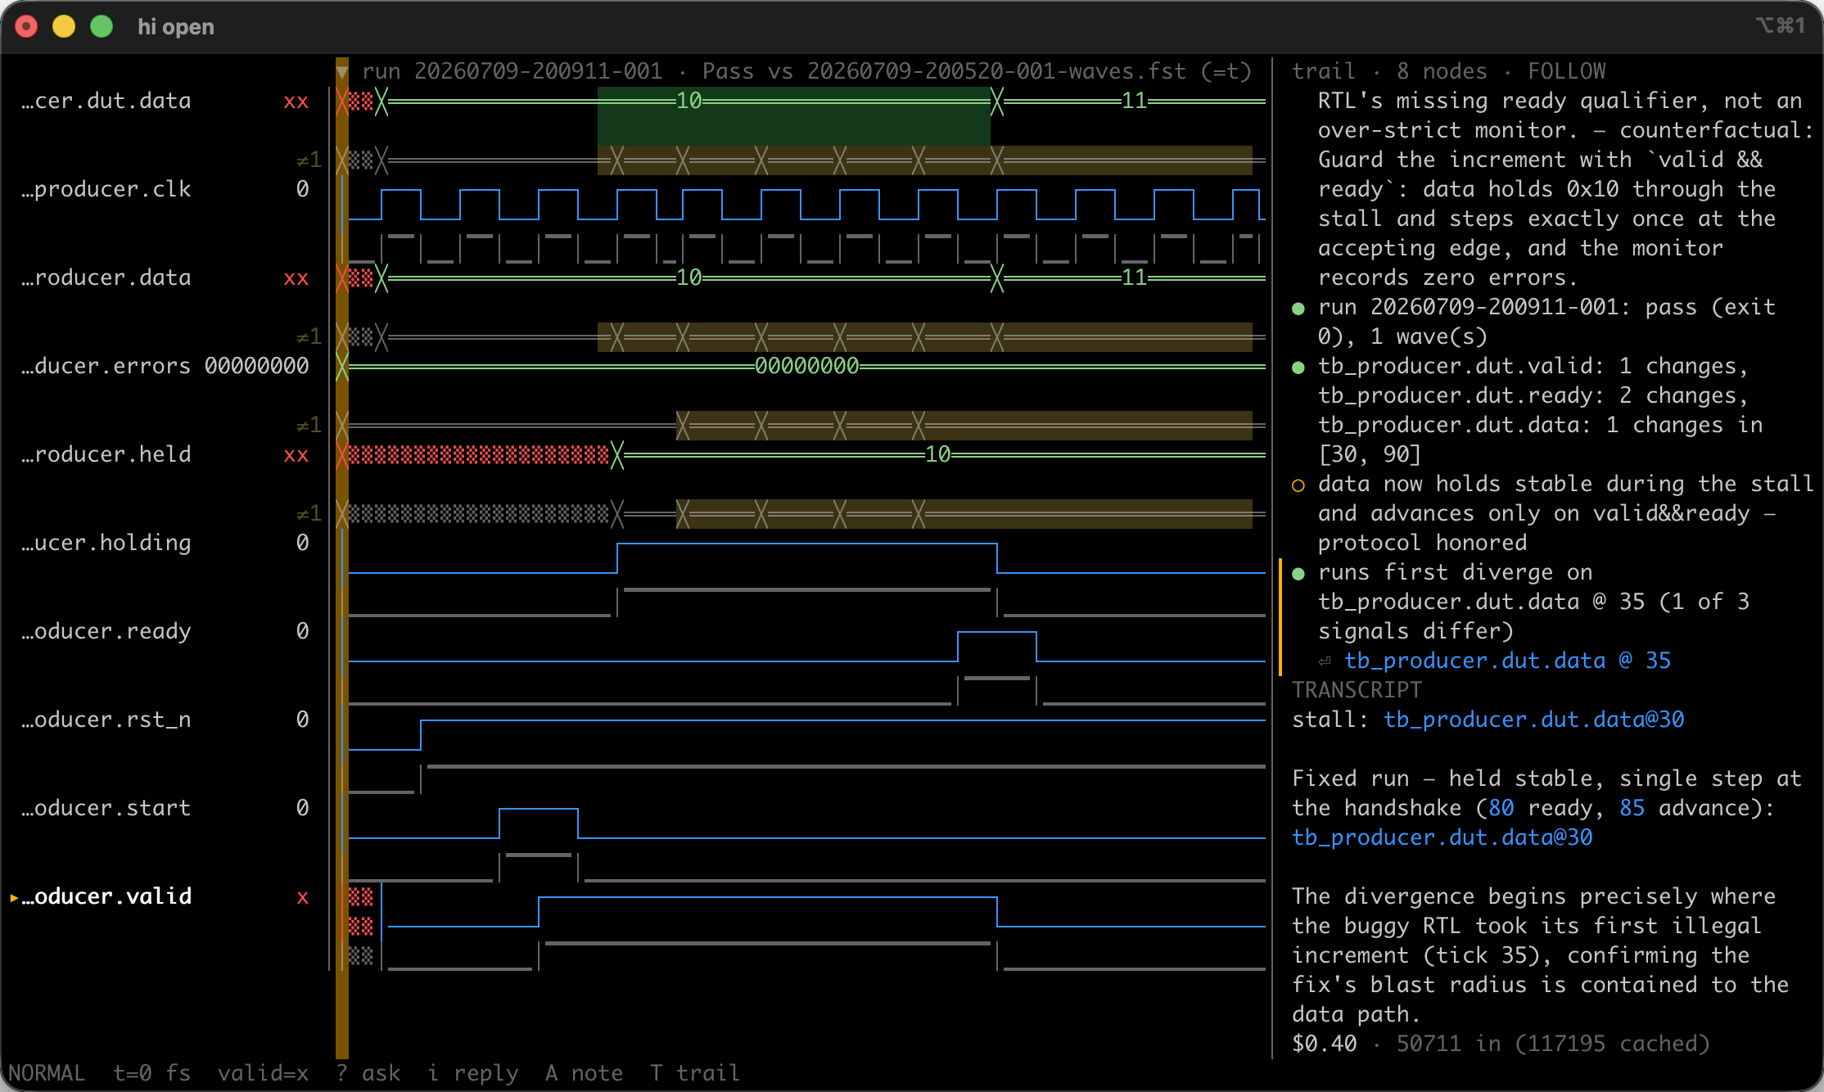1824x1092 pixels.
Task: Click green bullet of runs first diverge node
Action: [x=1298, y=574]
